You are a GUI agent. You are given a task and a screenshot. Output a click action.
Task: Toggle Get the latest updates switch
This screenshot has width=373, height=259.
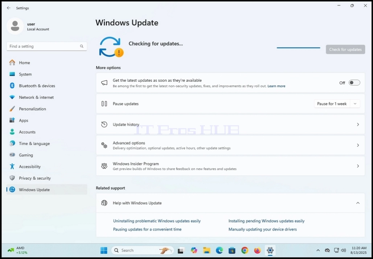354,82
